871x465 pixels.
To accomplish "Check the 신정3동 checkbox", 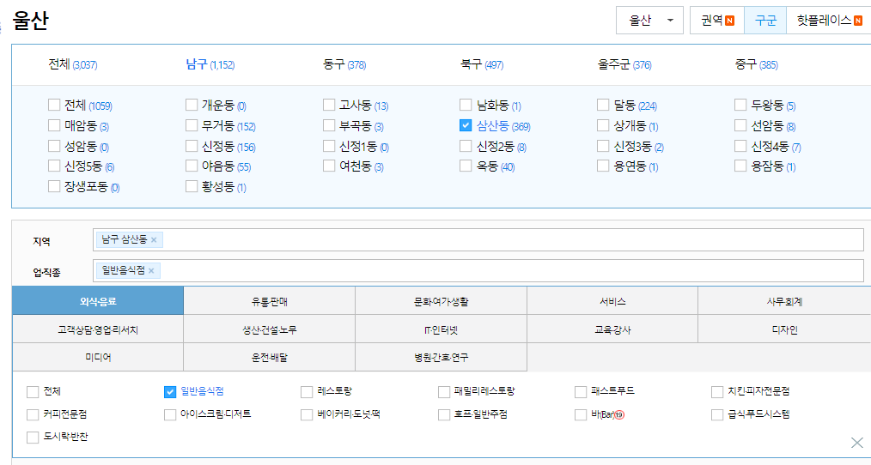I will [x=603, y=146].
